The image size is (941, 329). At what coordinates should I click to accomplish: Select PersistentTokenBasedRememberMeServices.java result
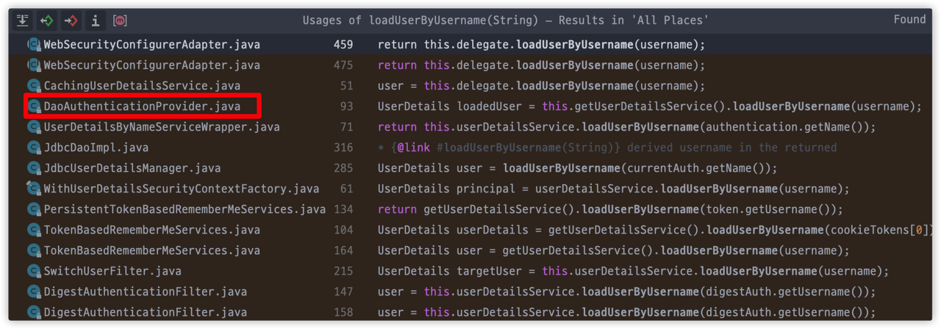point(185,209)
